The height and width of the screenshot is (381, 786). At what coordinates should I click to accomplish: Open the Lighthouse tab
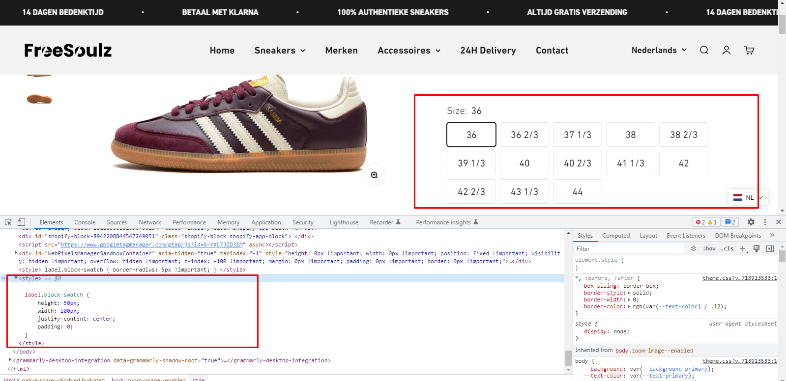344,222
